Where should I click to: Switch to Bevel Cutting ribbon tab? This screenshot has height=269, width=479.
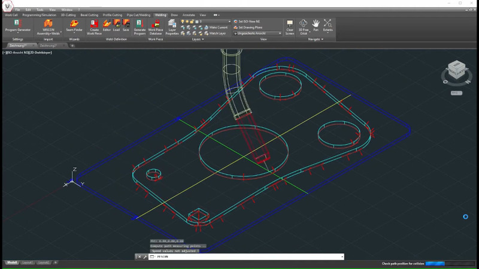[89, 15]
